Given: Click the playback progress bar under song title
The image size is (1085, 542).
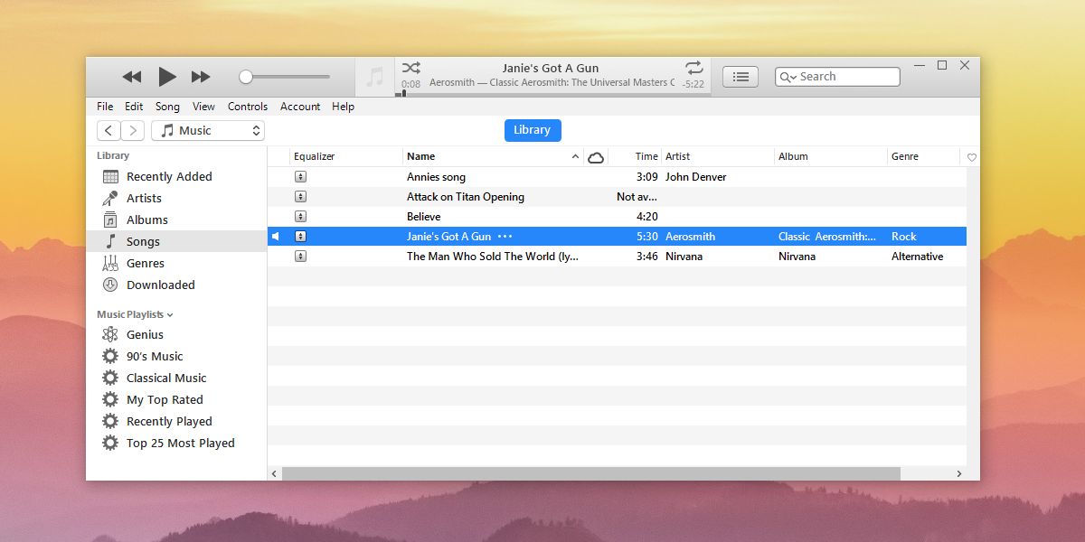Looking at the screenshot, I should 552,93.
